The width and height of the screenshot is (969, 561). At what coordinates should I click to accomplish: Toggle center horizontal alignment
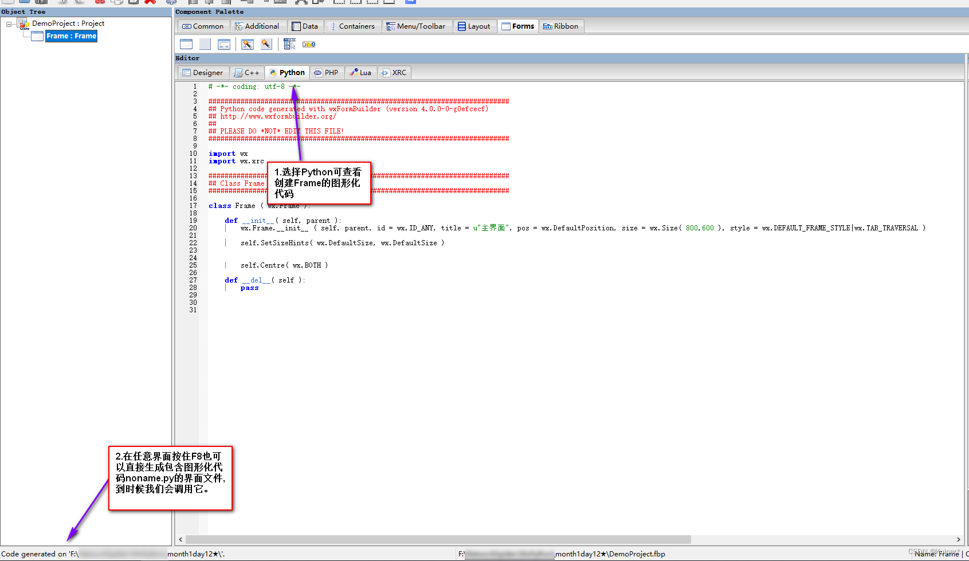pos(209,2)
